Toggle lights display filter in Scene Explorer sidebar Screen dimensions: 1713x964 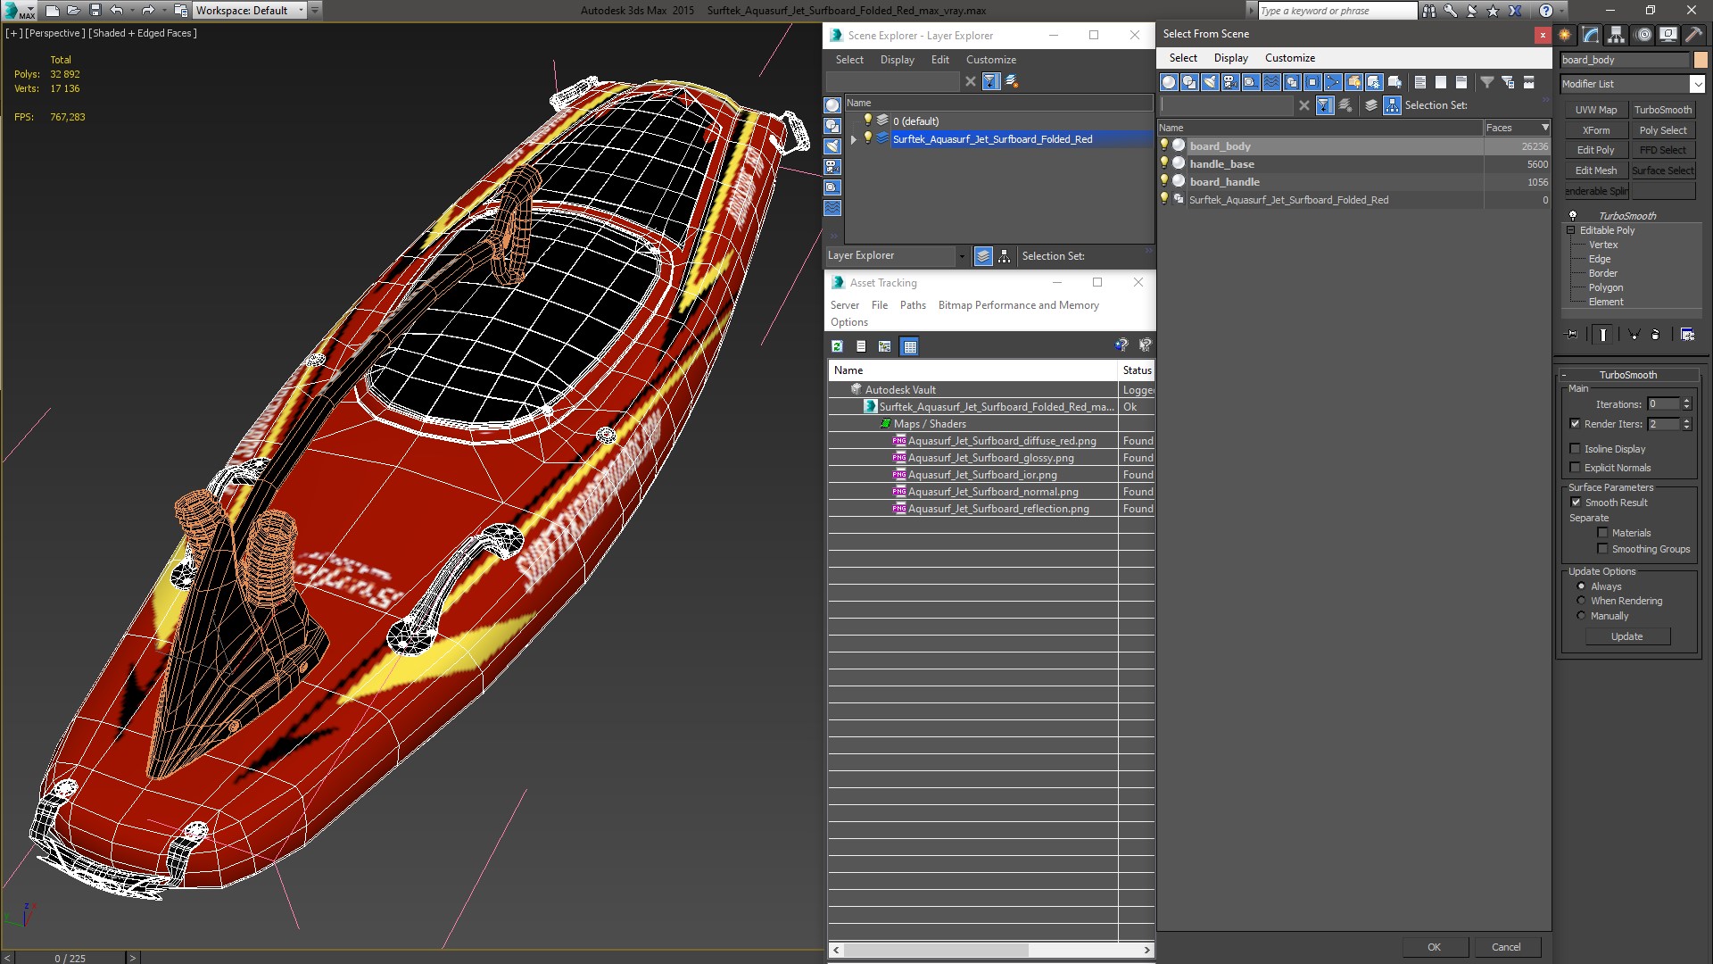832,146
